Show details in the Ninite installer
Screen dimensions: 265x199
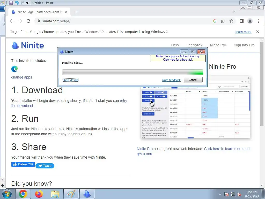(71, 80)
